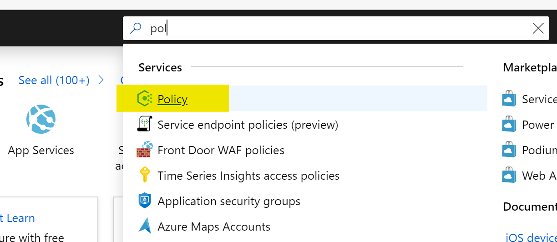
Task: Click the See all (100+) link
Action: (54, 81)
